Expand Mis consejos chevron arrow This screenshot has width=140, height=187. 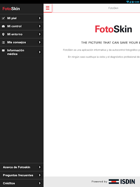(40, 42)
